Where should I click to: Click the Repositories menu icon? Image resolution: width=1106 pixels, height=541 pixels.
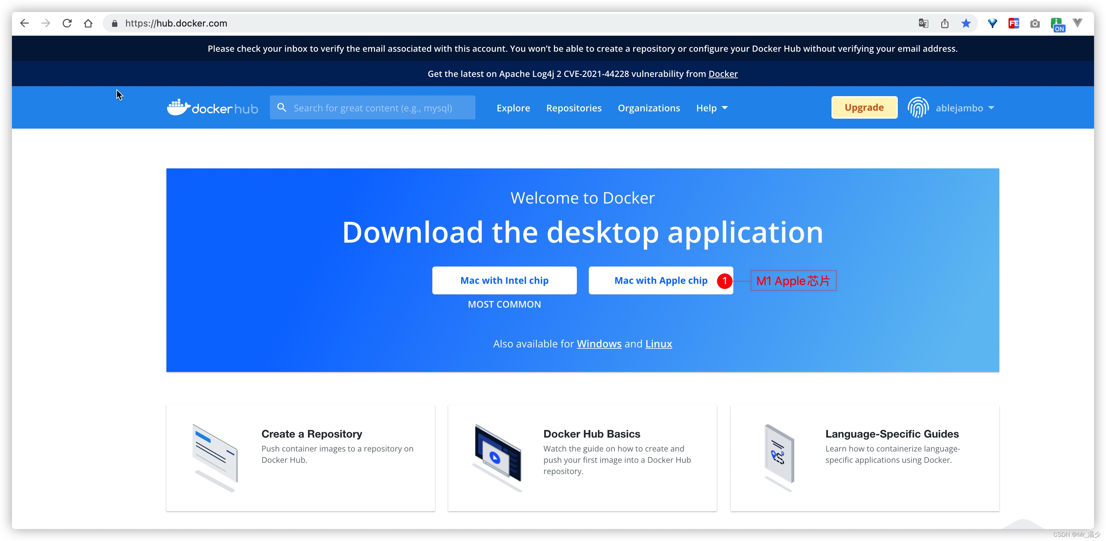pos(574,108)
